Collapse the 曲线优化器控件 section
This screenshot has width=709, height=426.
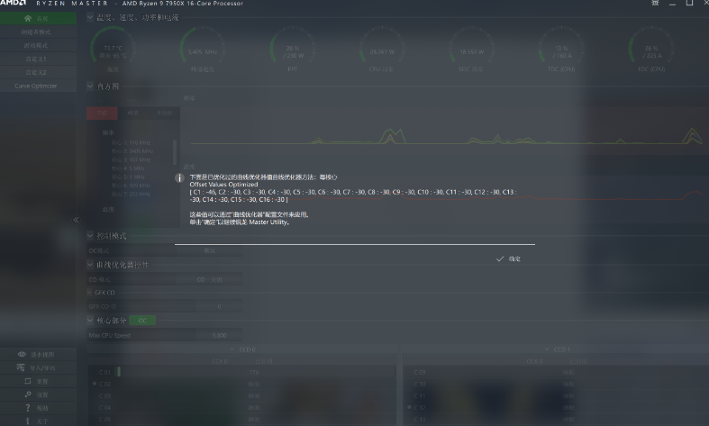[90, 264]
